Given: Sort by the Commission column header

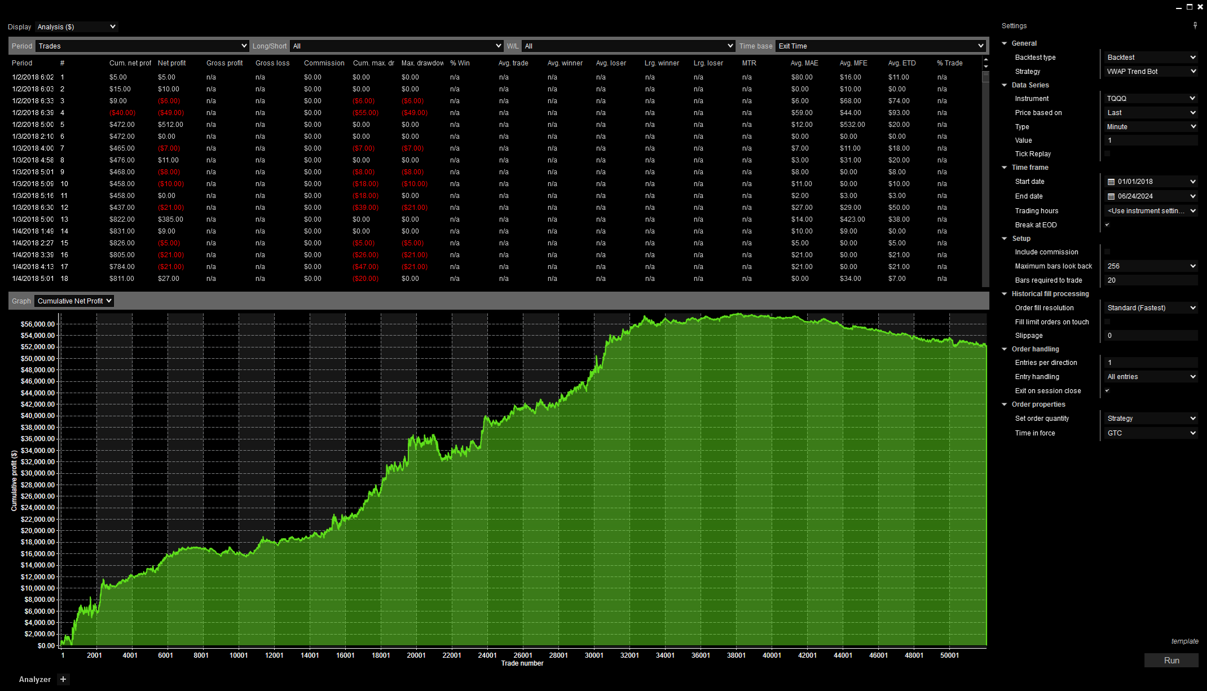Looking at the screenshot, I should (324, 63).
